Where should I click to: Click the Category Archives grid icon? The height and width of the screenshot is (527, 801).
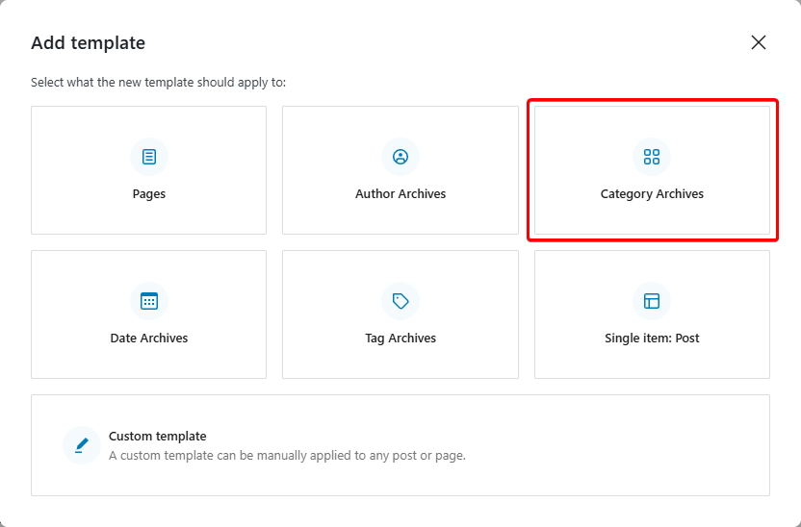point(652,157)
